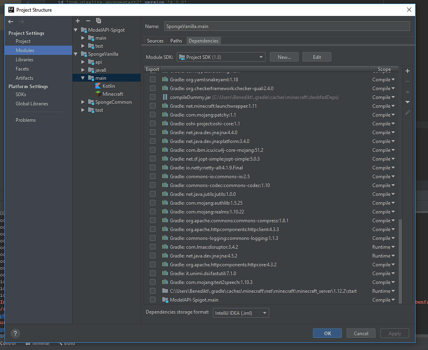Click the Scope column header
The height and width of the screenshot is (350, 428).
pyautogui.click(x=384, y=69)
